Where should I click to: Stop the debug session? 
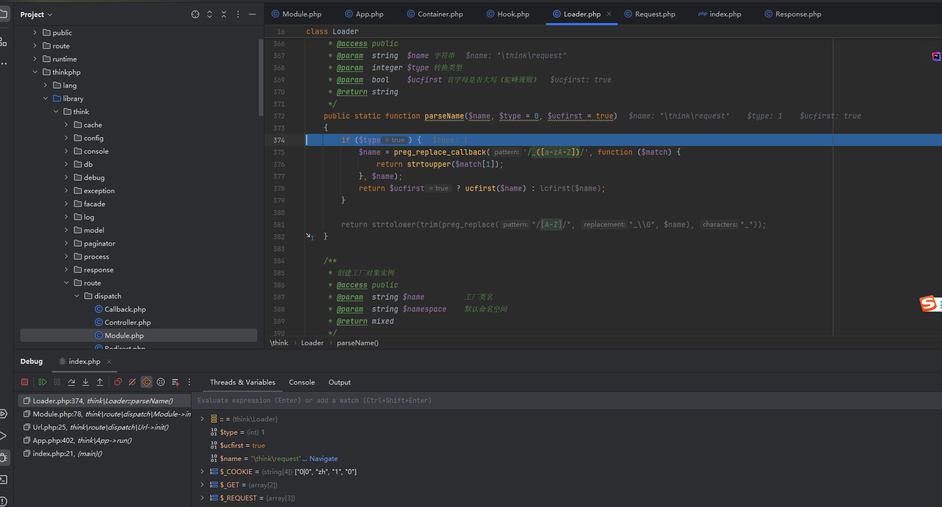[x=25, y=382]
